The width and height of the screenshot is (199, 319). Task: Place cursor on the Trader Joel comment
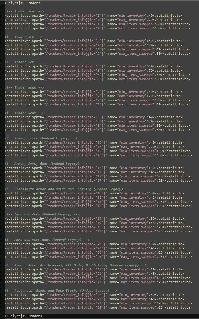pyautogui.click(x=24, y=11)
